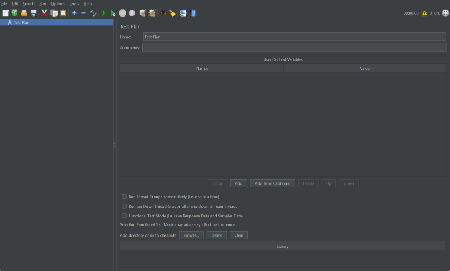Click the Toggle enable/disable icon
This screenshot has height=271, width=450.
pos(92,13)
